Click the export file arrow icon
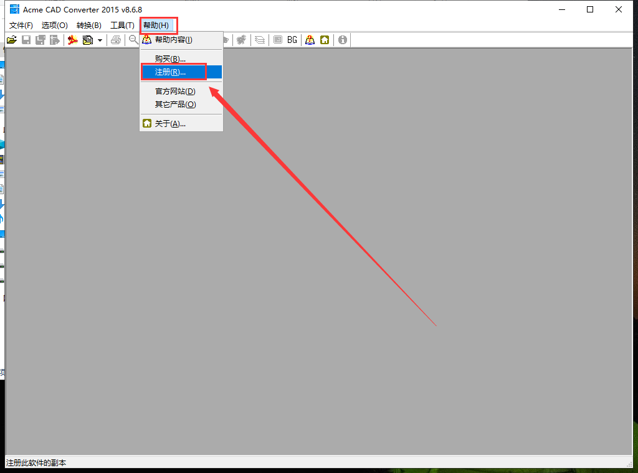Image resolution: width=638 pixels, height=473 pixels. [55, 40]
